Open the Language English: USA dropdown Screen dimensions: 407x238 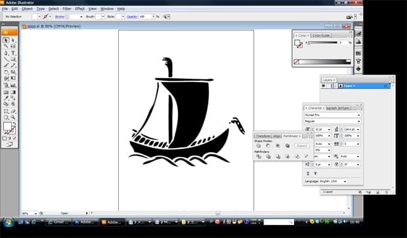(x=333, y=181)
